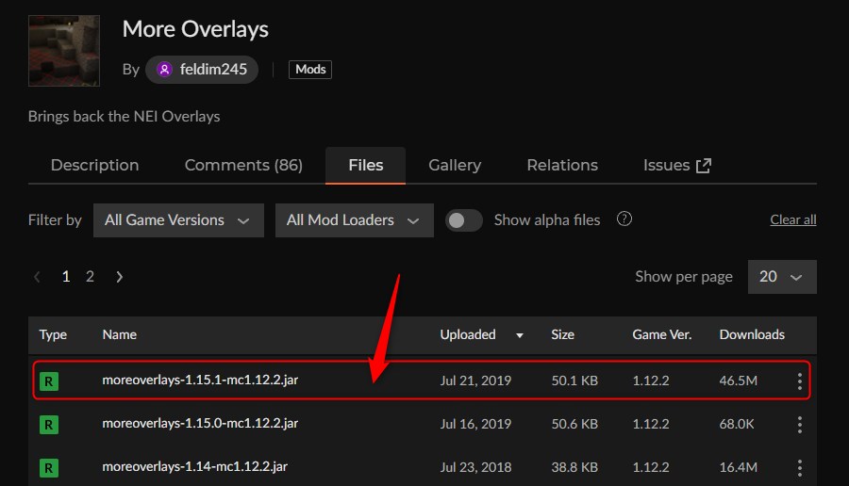Click the 46.5M downloads value
849x486 pixels.
click(x=738, y=381)
